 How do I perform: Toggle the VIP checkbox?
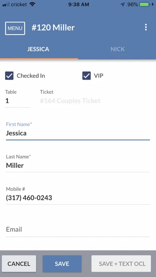[x=86, y=76]
